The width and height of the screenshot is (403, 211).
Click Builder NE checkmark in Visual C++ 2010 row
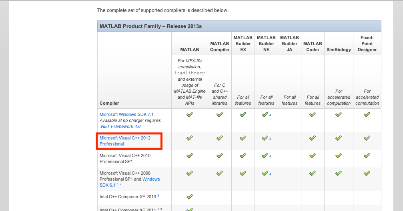pyautogui.click(x=265, y=155)
